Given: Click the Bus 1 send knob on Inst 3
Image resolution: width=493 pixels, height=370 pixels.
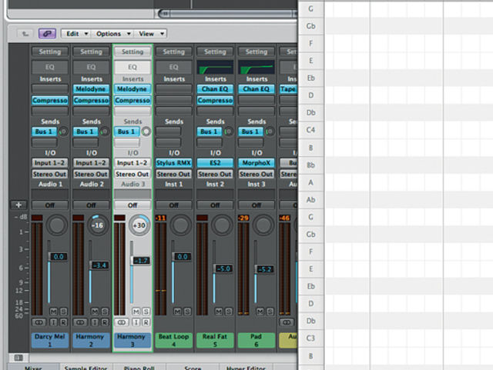Looking at the screenshot, I should pos(270,132).
